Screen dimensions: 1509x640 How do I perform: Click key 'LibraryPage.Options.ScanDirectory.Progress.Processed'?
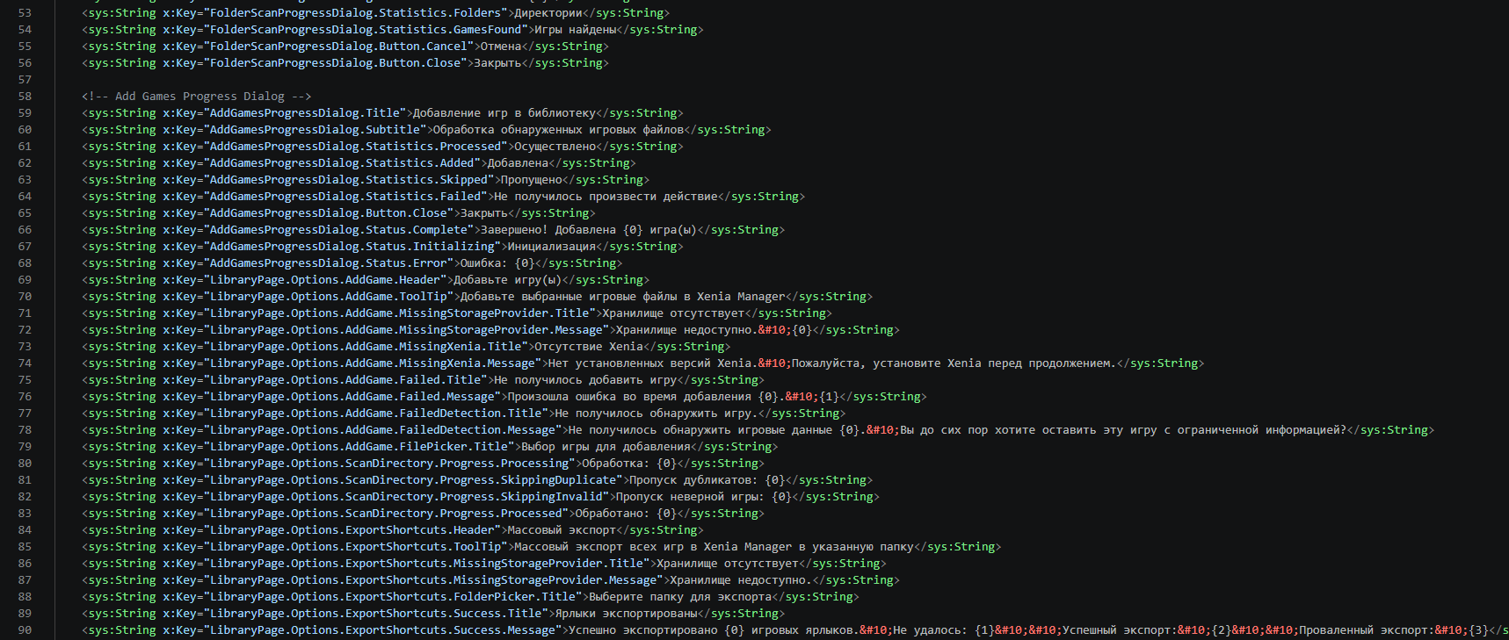(386, 514)
